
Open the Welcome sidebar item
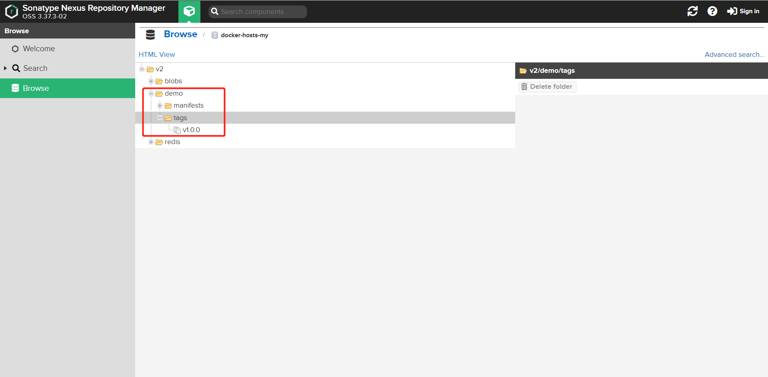tap(68, 48)
